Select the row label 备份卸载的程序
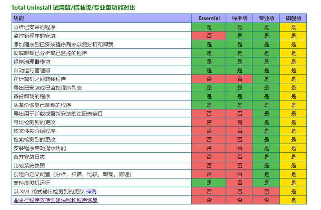The height and width of the screenshot is (210, 321). [x=32, y=96]
